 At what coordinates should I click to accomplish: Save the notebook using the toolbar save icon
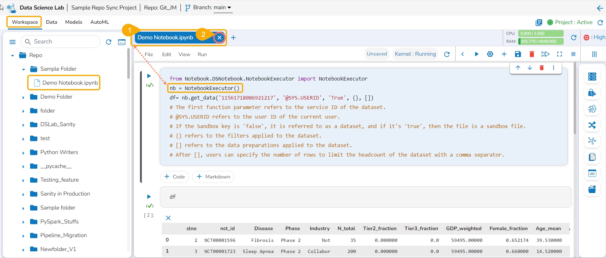tap(518, 54)
